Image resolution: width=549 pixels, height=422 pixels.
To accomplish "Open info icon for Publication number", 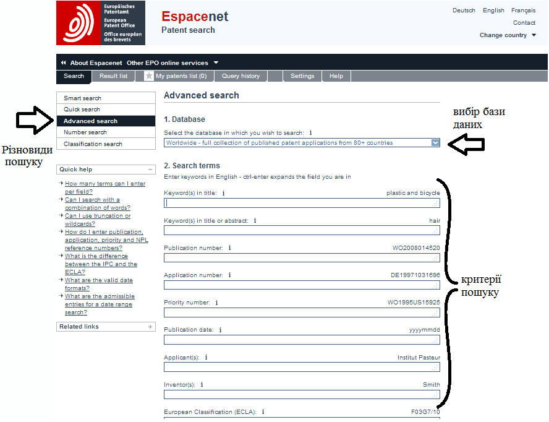I will tap(230, 248).
